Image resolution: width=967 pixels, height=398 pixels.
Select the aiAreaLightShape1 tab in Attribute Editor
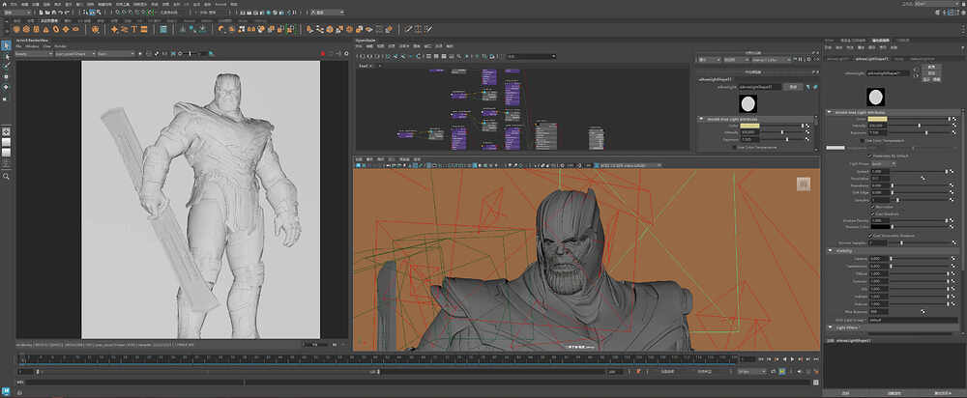pyautogui.click(x=872, y=59)
